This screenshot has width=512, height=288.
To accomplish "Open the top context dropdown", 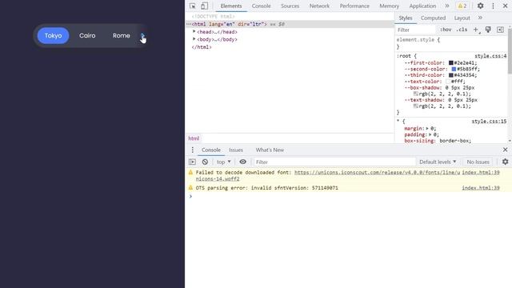I will (x=224, y=162).
